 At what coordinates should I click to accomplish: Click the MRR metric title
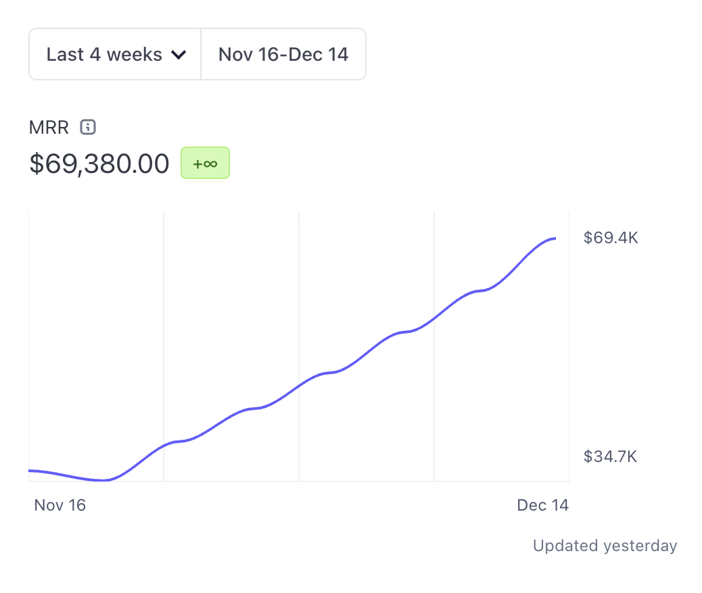tap(49, 127)
